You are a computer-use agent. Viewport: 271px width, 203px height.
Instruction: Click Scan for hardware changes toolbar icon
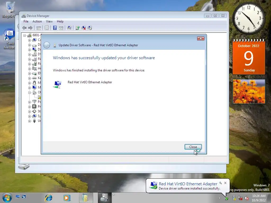point(69,28)
